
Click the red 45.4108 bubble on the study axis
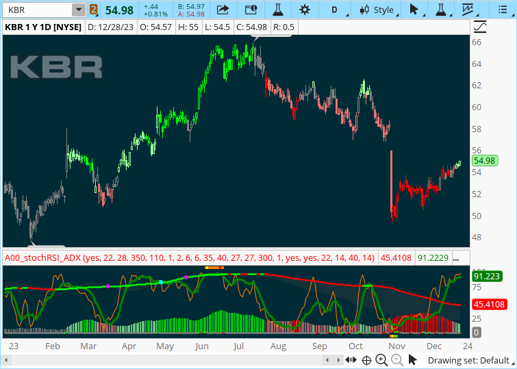pos(489,304)
